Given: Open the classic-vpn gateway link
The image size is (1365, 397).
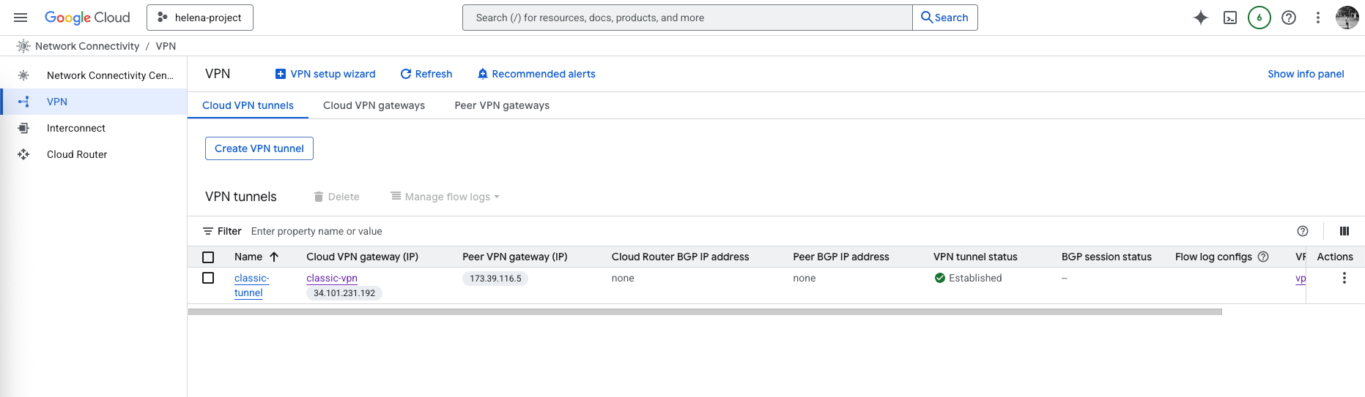Looking at the screenshot, I should 332,278.
